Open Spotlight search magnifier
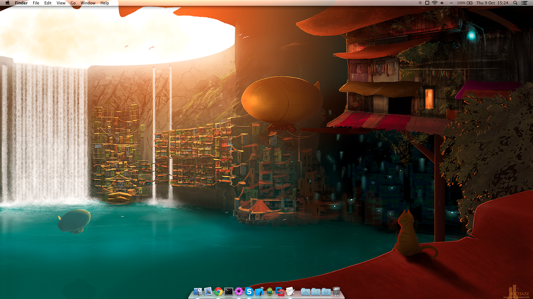 pos(515,3)
